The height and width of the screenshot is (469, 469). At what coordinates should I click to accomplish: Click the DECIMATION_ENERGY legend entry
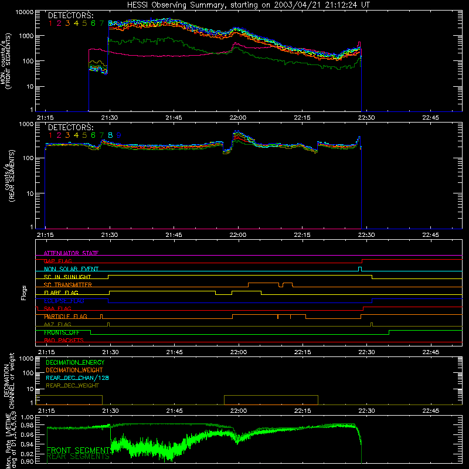tap(75, 362)
